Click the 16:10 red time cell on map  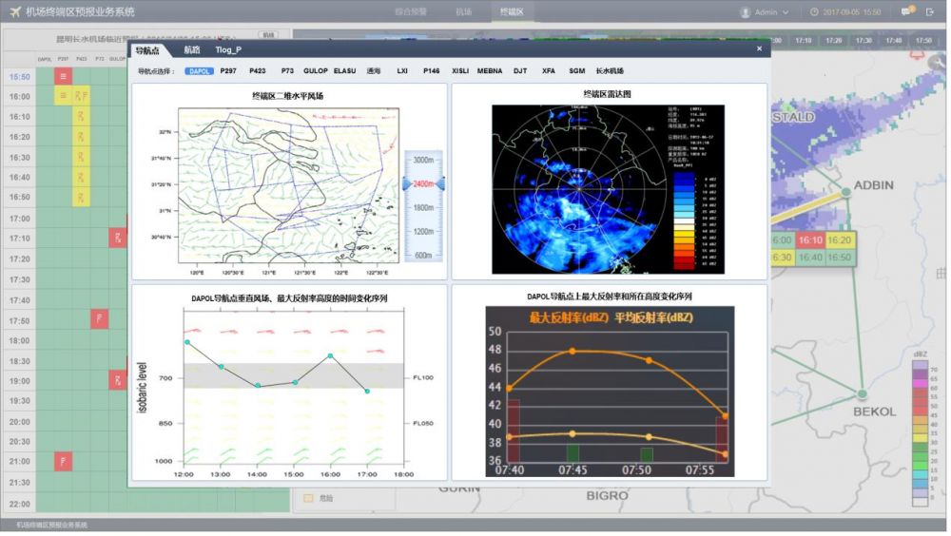tap(810, 241)
